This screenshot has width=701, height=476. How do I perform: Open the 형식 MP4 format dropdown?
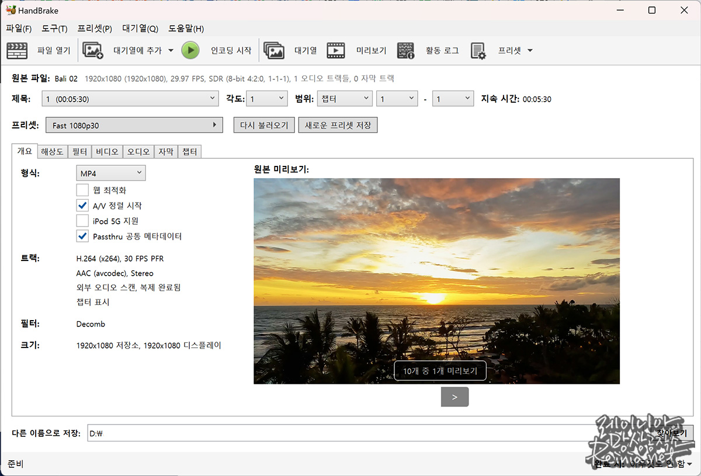click(110, 172)
